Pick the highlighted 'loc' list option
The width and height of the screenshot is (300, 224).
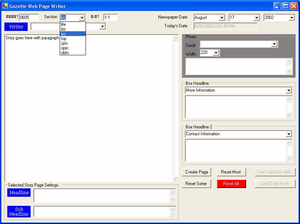pyautogui.click(x=73, y=34)
